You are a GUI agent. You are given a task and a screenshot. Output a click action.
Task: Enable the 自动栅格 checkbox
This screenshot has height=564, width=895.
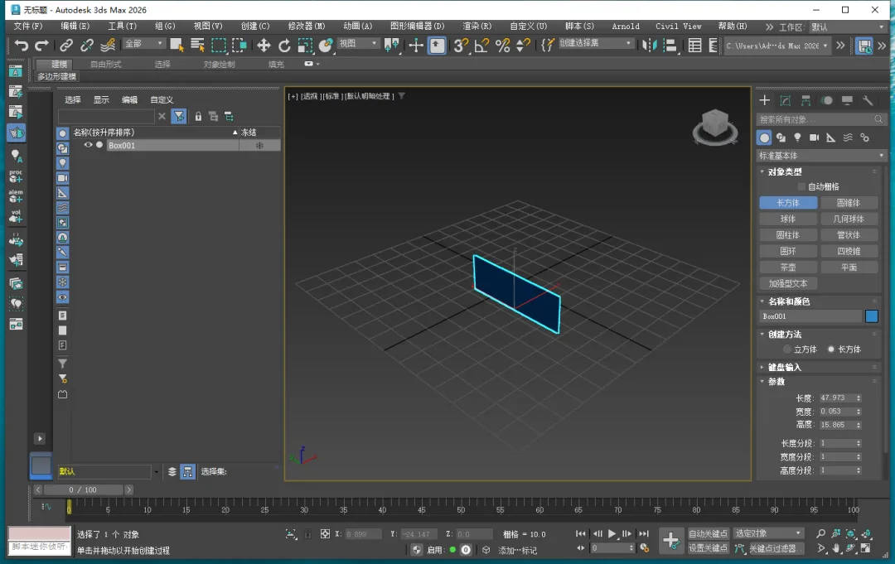coord(801,187)
